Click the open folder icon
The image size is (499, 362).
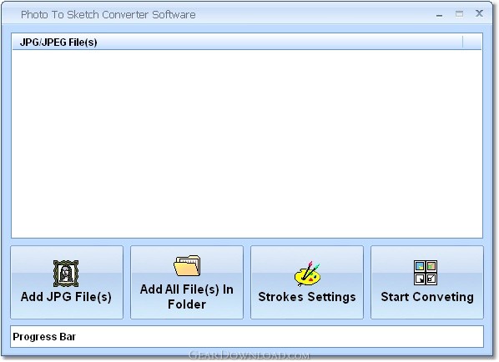pyautogui.click(x=187, y=265)
